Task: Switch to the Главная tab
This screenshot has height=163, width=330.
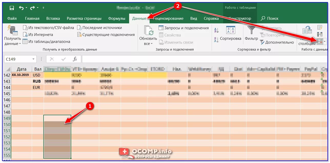Action: tap(32, 18)
